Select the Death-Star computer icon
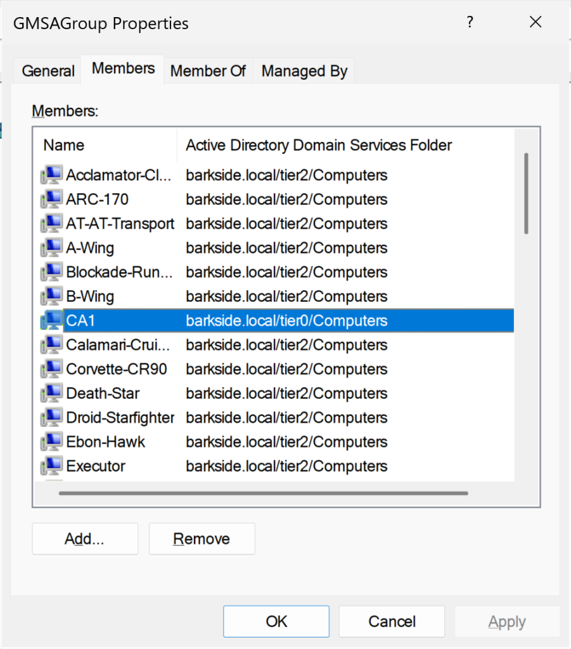The height and width of the screenshot is (649, 571). [x=51, y=394]
